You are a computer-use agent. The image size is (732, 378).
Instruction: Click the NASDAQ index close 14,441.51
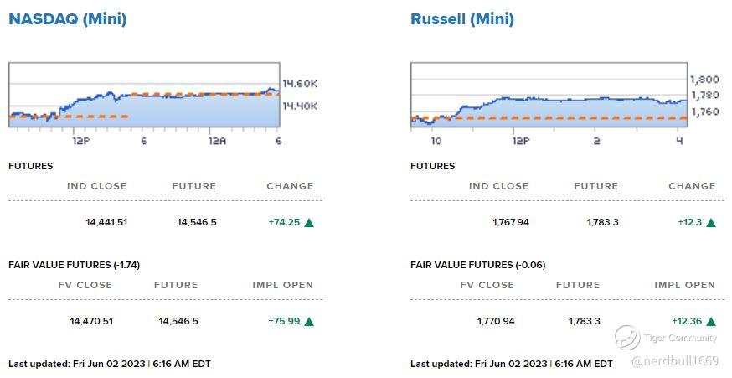(x=106, y=222)
